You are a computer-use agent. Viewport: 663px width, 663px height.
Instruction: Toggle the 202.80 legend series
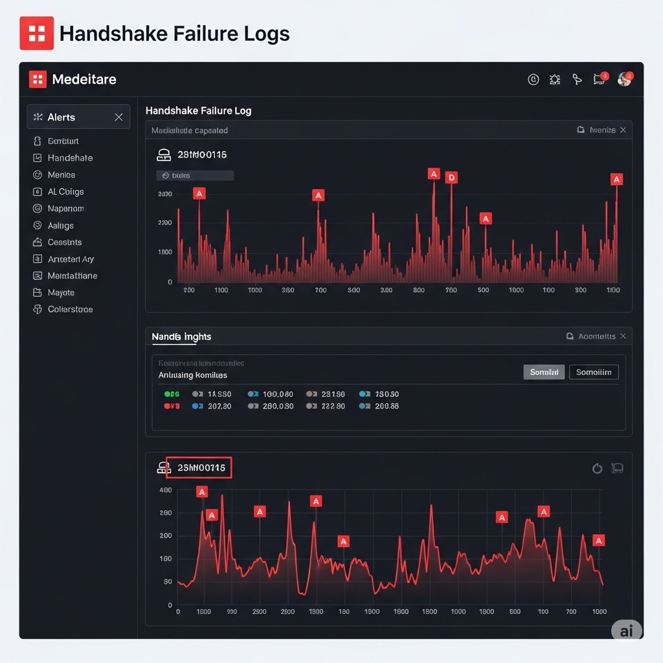click(212, 406)
